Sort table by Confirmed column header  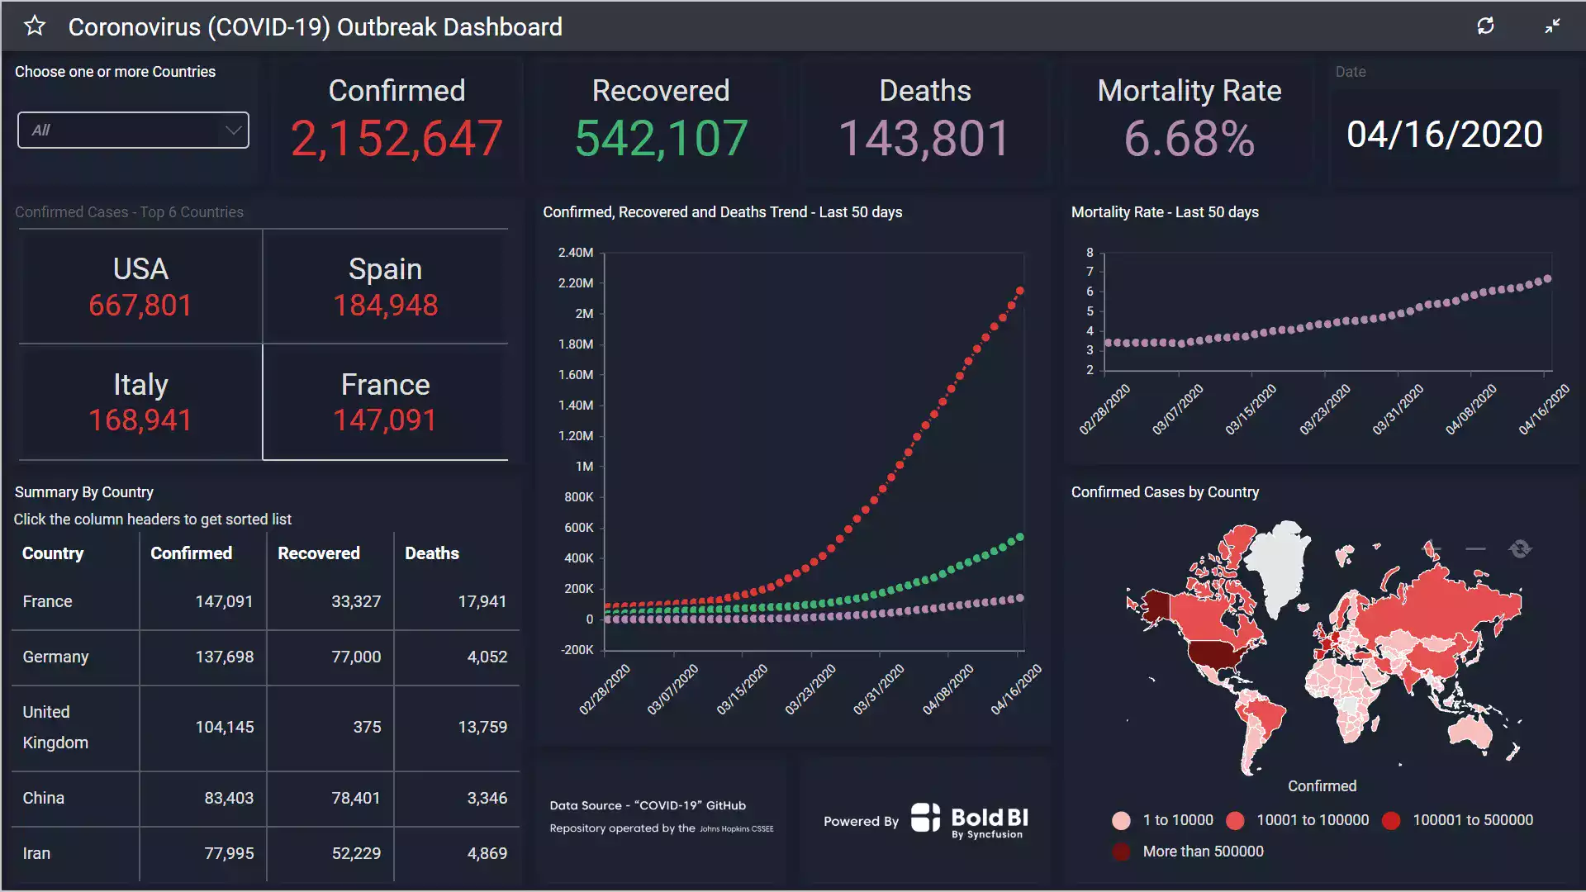click(x=191, y=553)
